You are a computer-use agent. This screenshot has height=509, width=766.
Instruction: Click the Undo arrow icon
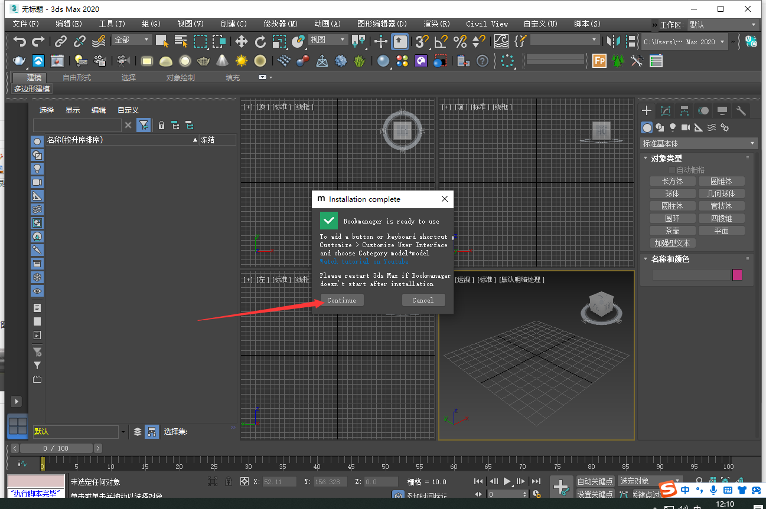click(x=20, y=41)
